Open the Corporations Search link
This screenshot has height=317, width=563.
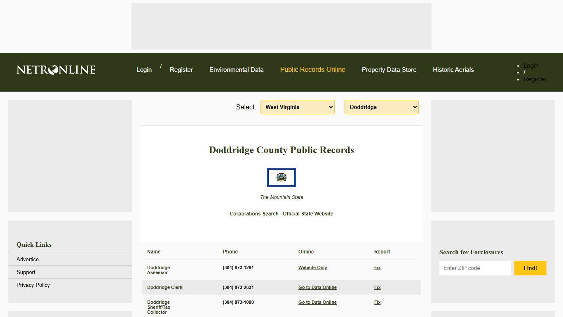[x=254, y=214]
